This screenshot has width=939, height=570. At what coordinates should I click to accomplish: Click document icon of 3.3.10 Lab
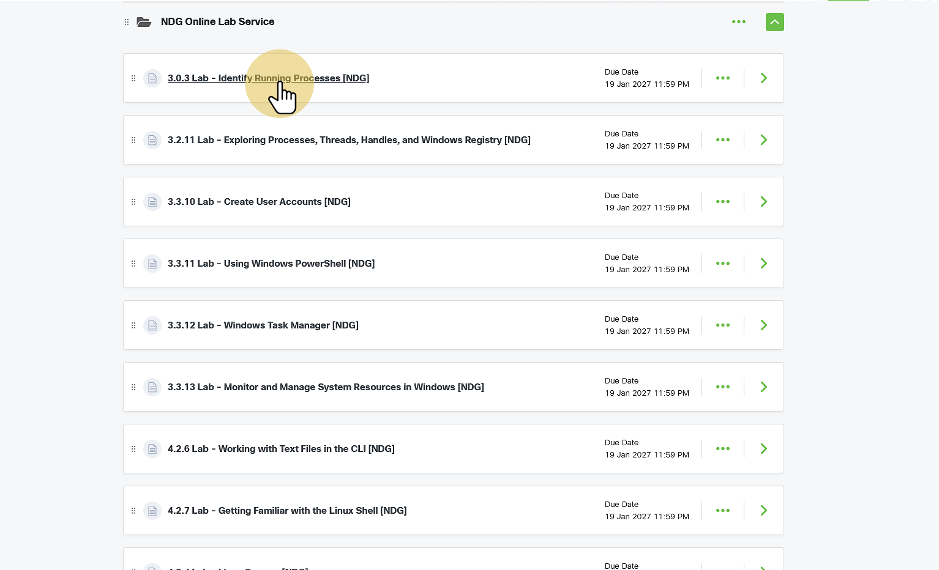(x=152, y=202)
